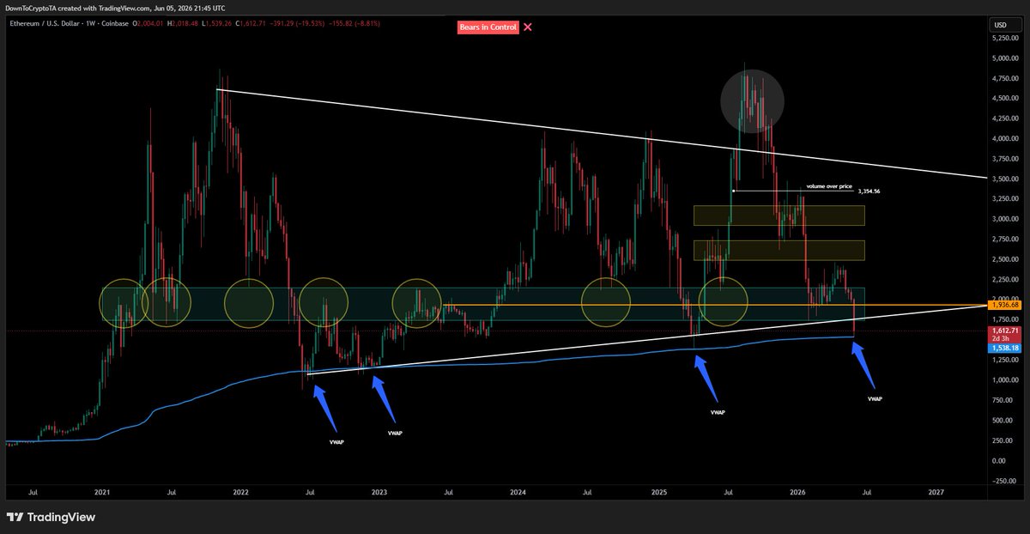Click the blue 1,538.18 VWAP price label

[1003, 348]
